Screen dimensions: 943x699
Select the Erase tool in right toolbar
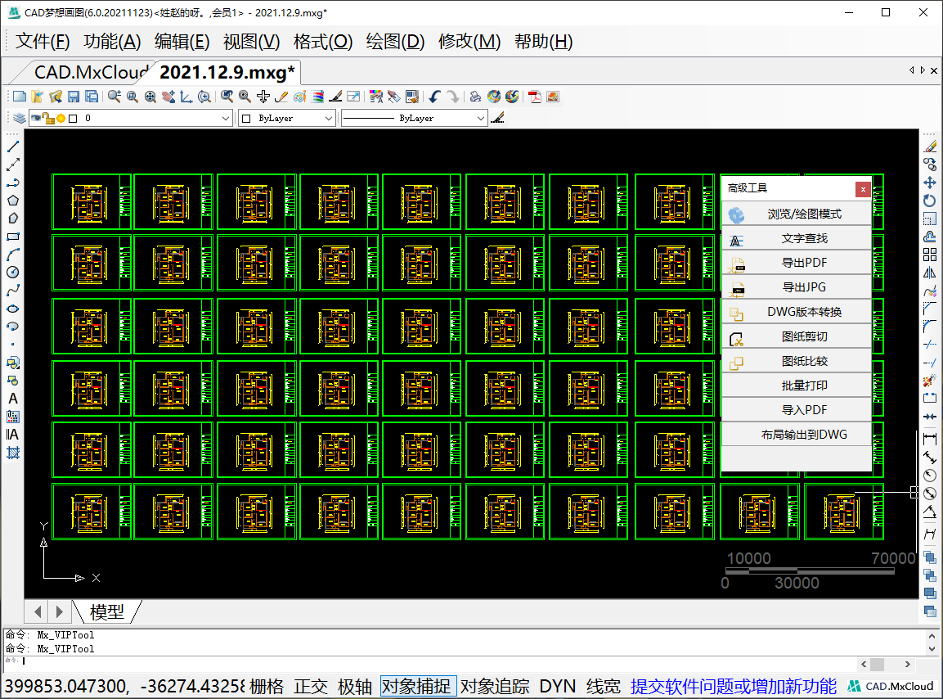click(930, 147)
